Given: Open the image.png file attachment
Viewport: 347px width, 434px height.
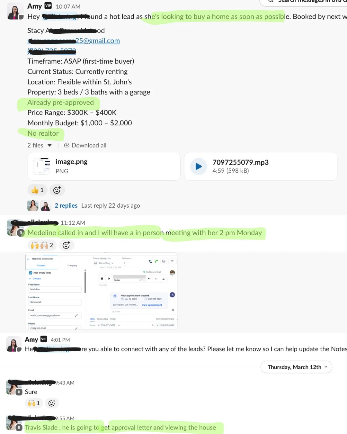Looking at the screenshot, I should point(104,166).
